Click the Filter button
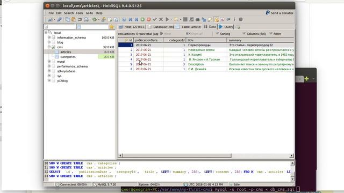Image resolution: width=344 pixels, height=193 pixels. point(275,34)
